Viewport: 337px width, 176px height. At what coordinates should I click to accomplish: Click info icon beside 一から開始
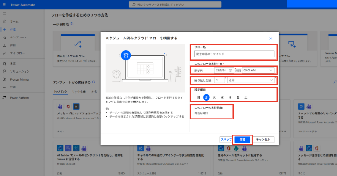(72, 24)
